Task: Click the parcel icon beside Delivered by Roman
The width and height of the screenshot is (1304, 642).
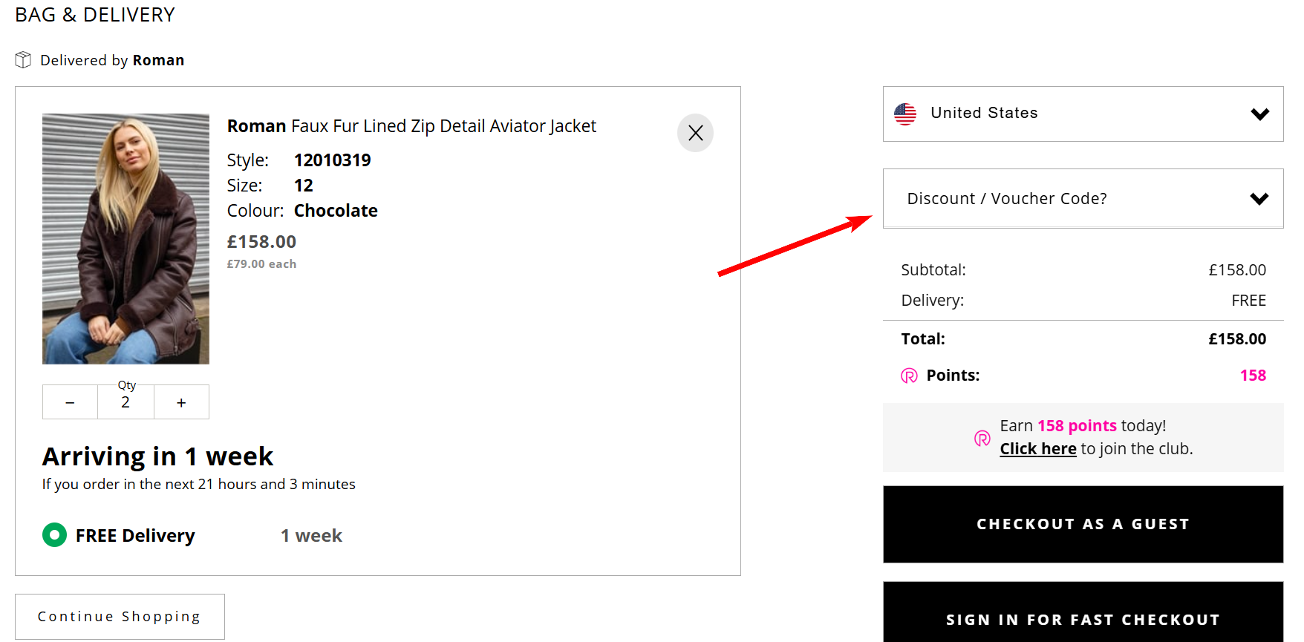Action: 23,59
